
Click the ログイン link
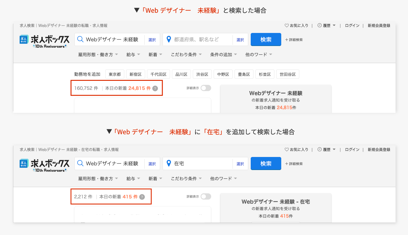point(352,26)
